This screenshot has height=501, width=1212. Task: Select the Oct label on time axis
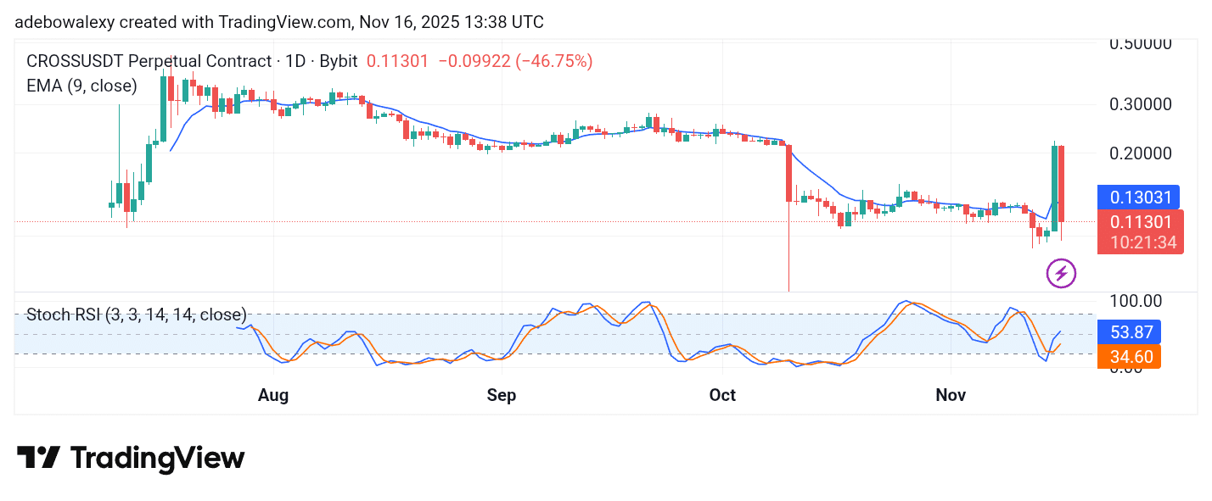click(722, 395)
